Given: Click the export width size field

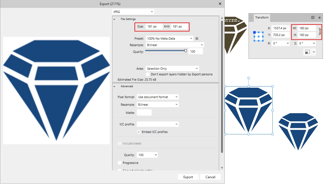Looking at the screenshot, I should [154, 27].
